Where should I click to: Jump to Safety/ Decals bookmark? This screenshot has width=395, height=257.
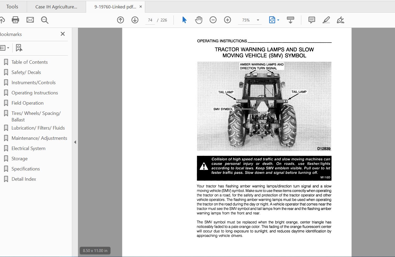click(26, 72)
